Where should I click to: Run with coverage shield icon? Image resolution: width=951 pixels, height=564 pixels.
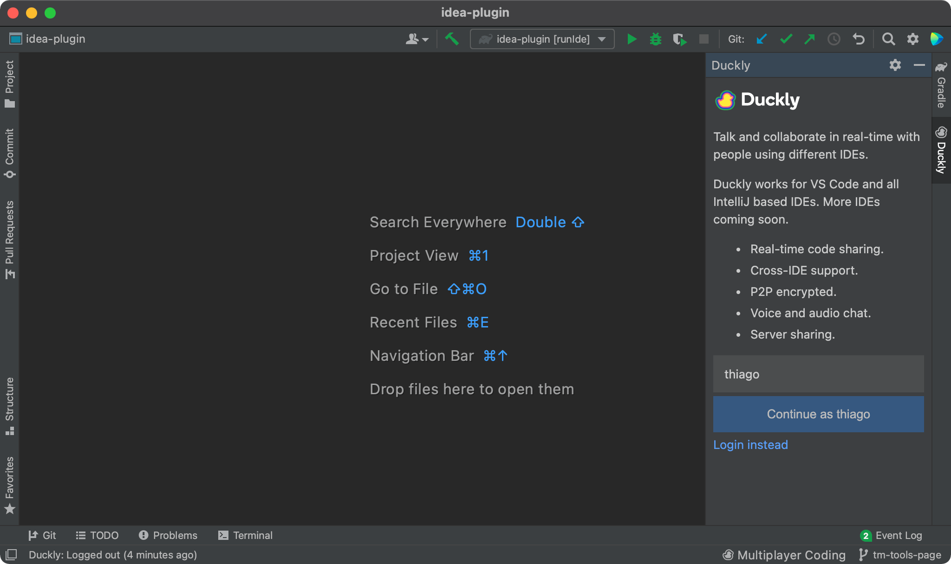point(680,39)
